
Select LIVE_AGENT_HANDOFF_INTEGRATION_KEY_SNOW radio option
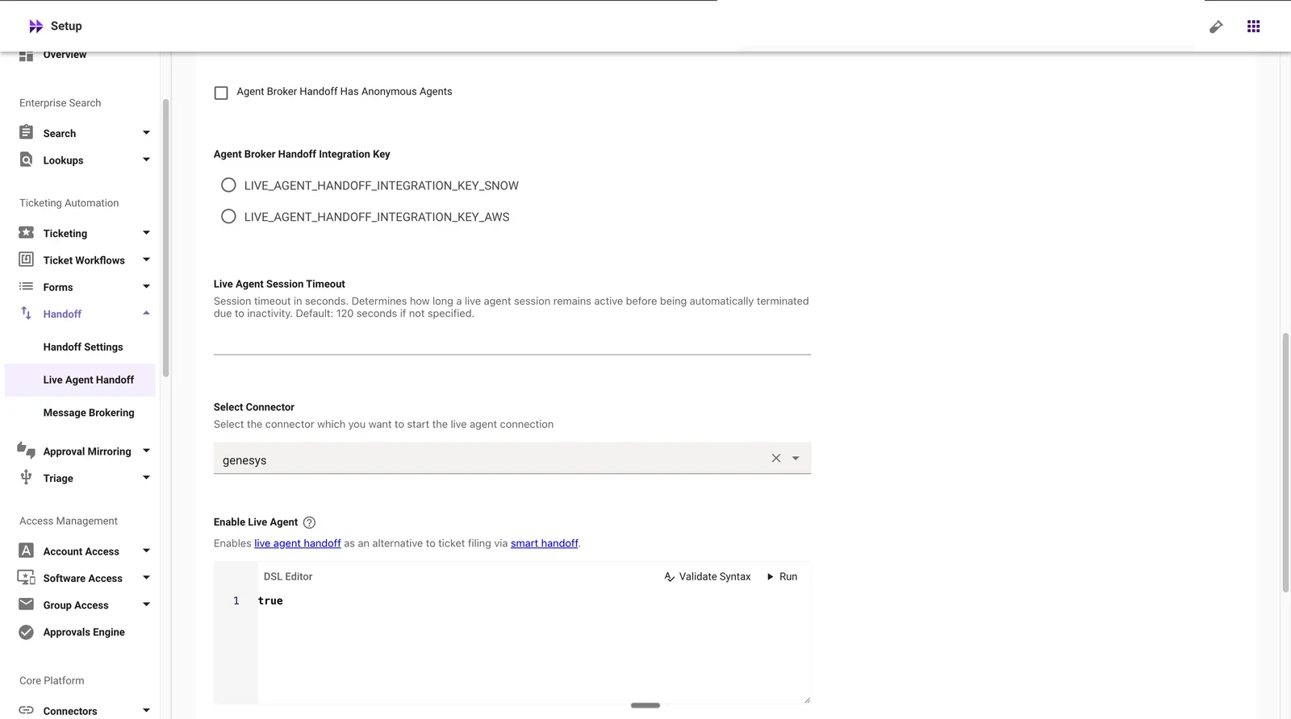point(228,185)
